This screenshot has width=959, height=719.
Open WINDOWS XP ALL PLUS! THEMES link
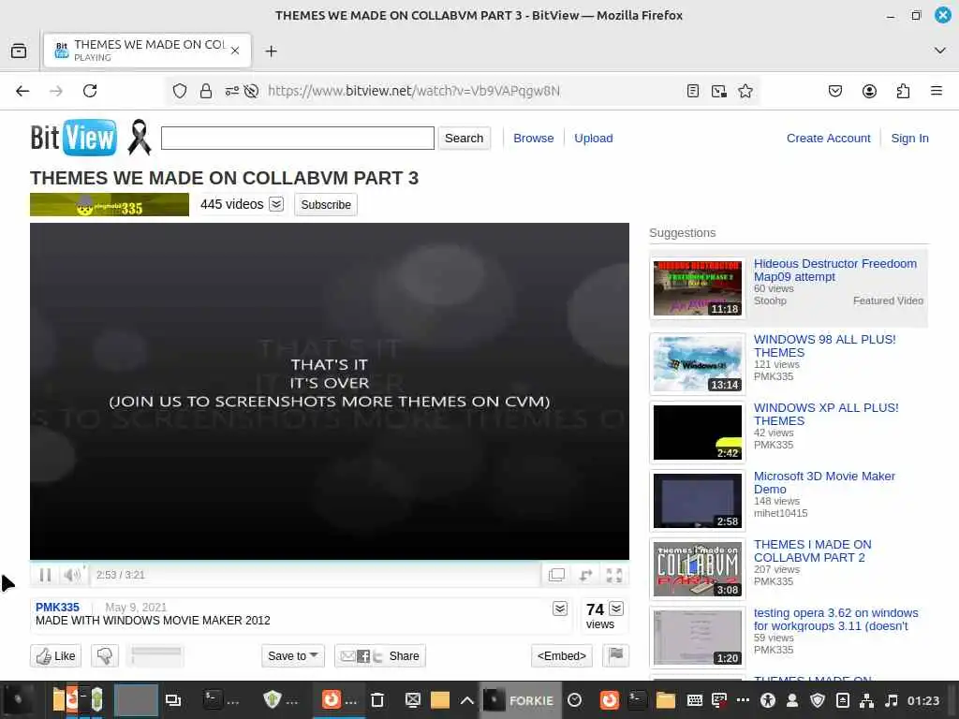point(826,414)
